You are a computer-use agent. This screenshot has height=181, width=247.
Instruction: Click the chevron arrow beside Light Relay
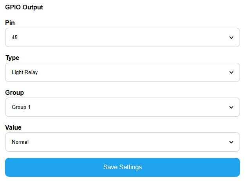click(x=231, y=72)
